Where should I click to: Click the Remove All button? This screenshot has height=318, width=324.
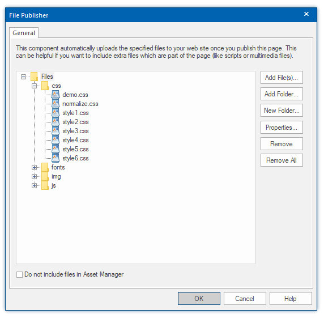coord(282,160)
